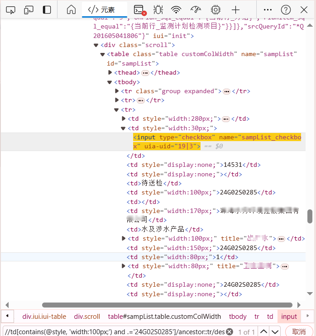The image size is (316, 336).
Task: Open the DevTools help question mark
Action: click(x=286, y=9)
